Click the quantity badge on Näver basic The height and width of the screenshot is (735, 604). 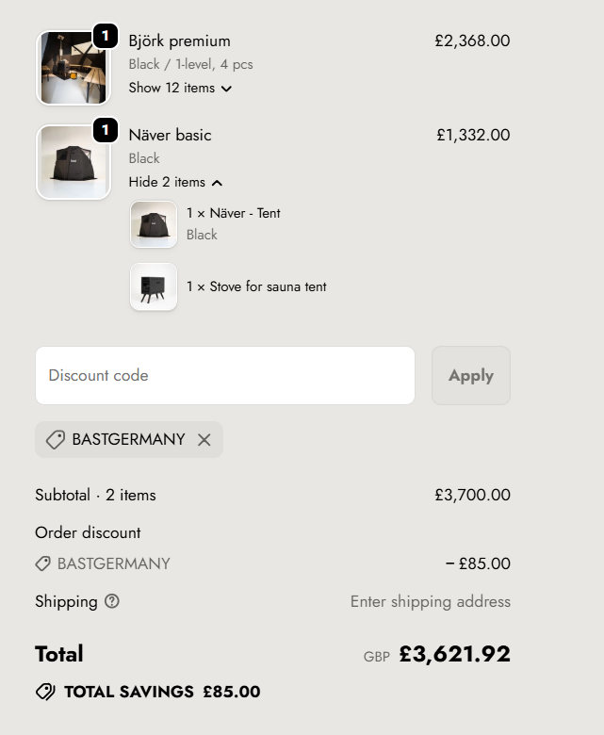tap(106, 130)
